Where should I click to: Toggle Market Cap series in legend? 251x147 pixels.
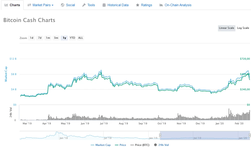click(101, 145)
